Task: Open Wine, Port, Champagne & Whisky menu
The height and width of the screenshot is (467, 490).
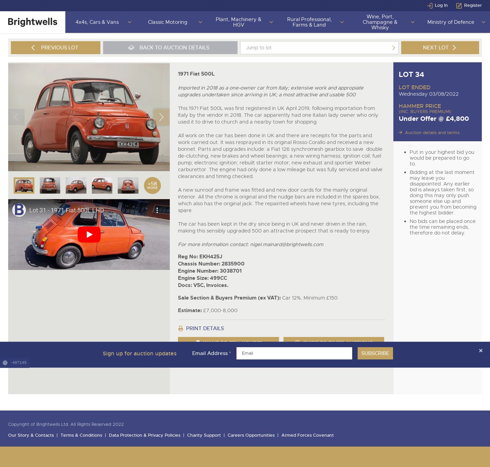Action: (380, 22)
